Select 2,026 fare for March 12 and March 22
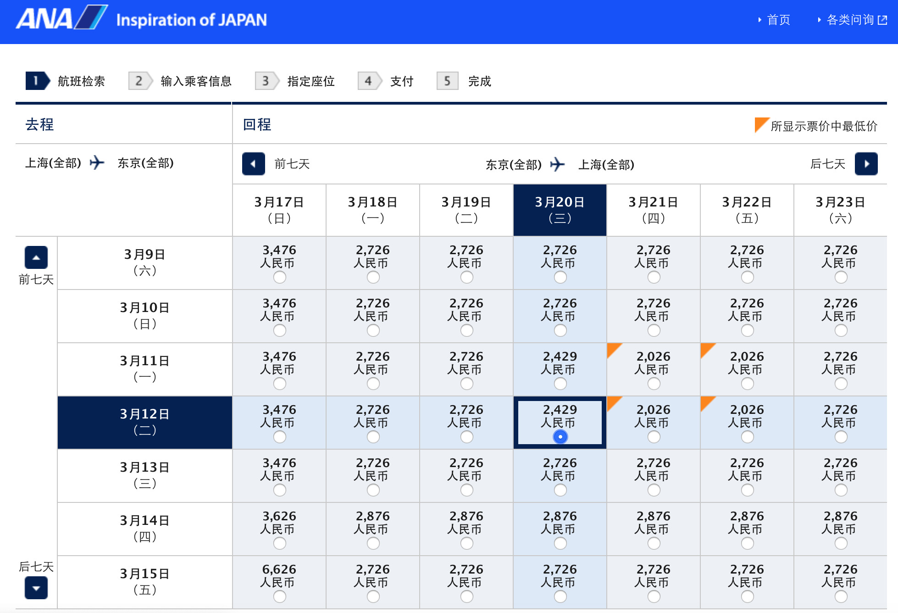 (747, 437)
